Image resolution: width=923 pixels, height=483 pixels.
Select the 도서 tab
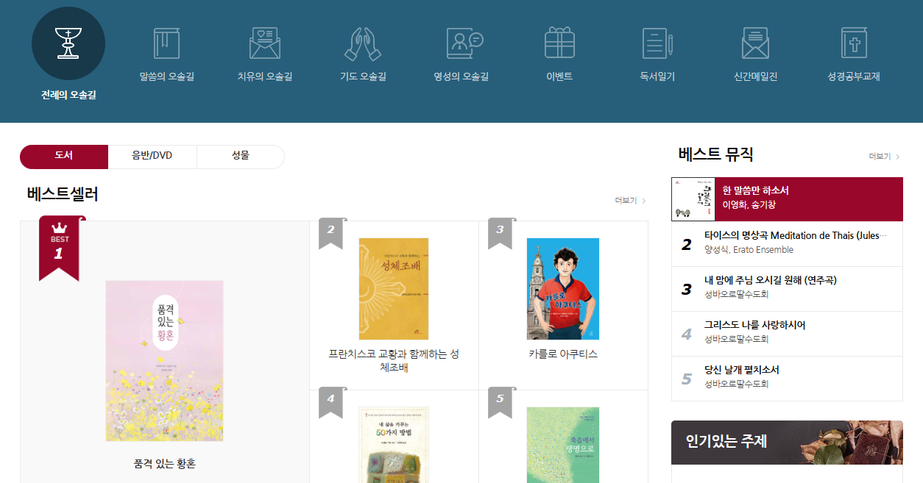click(x=64, y=157)
